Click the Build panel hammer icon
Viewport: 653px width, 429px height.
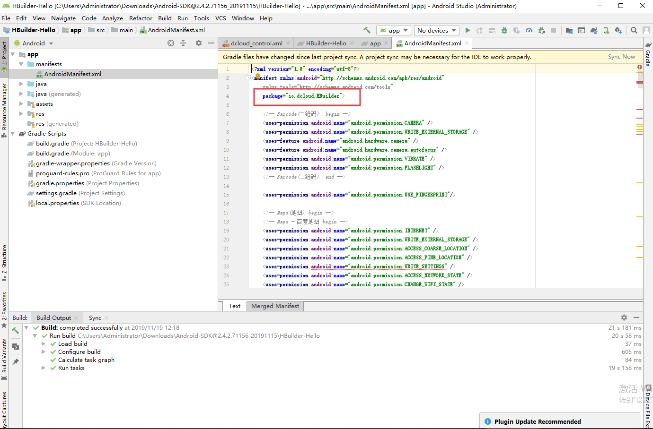(x=16, y=331)
